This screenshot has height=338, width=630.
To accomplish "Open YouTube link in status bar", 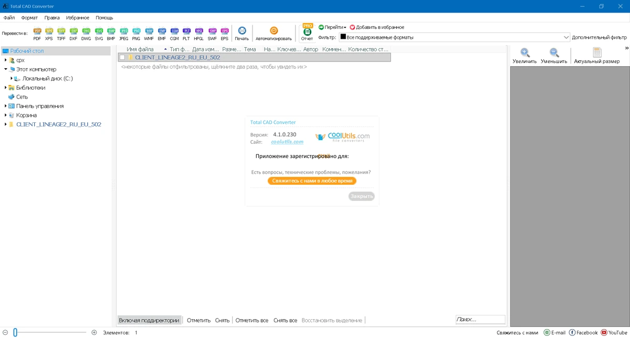I will 614,333.
